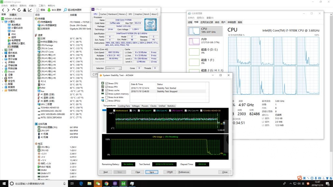Open the 帮助(H) menu in AIDA64
Image resolution: width=333 pixels, height=187 pixels.
tap(51, 6)
